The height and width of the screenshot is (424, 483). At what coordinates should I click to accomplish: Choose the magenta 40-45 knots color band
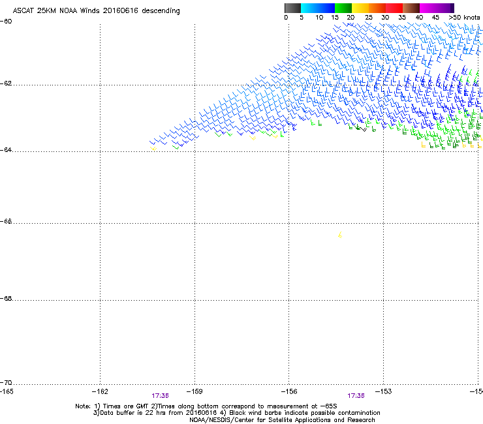click(428, 8)
